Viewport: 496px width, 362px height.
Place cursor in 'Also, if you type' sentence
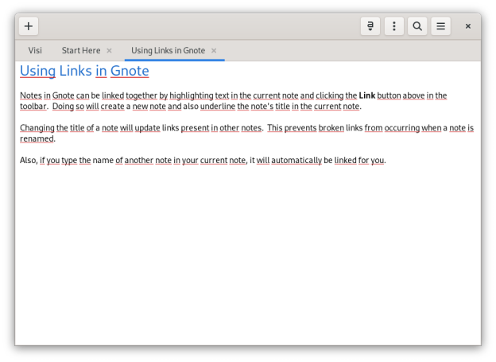(56, 160)
